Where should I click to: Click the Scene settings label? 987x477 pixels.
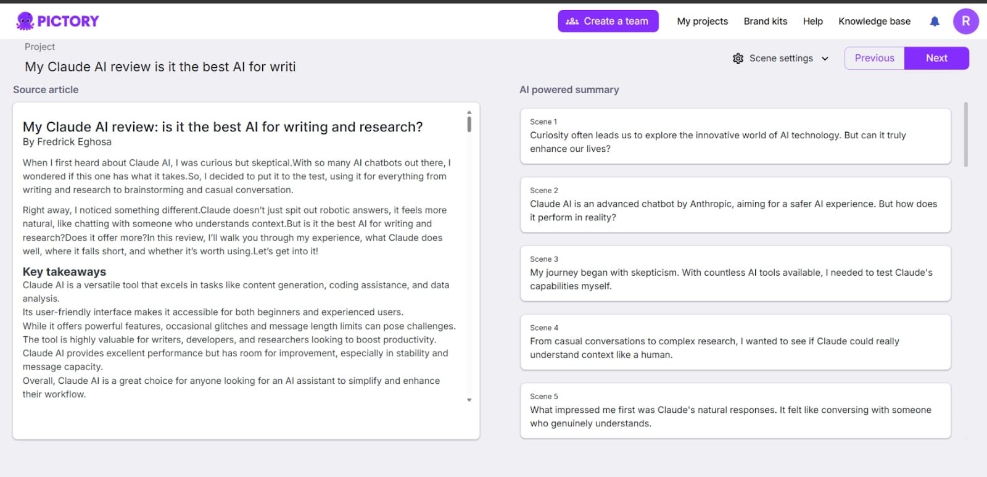(781, 58)
